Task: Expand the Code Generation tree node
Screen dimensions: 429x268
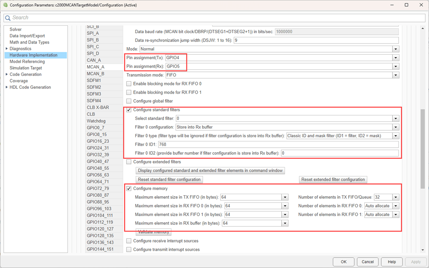Action: [7, 75]
